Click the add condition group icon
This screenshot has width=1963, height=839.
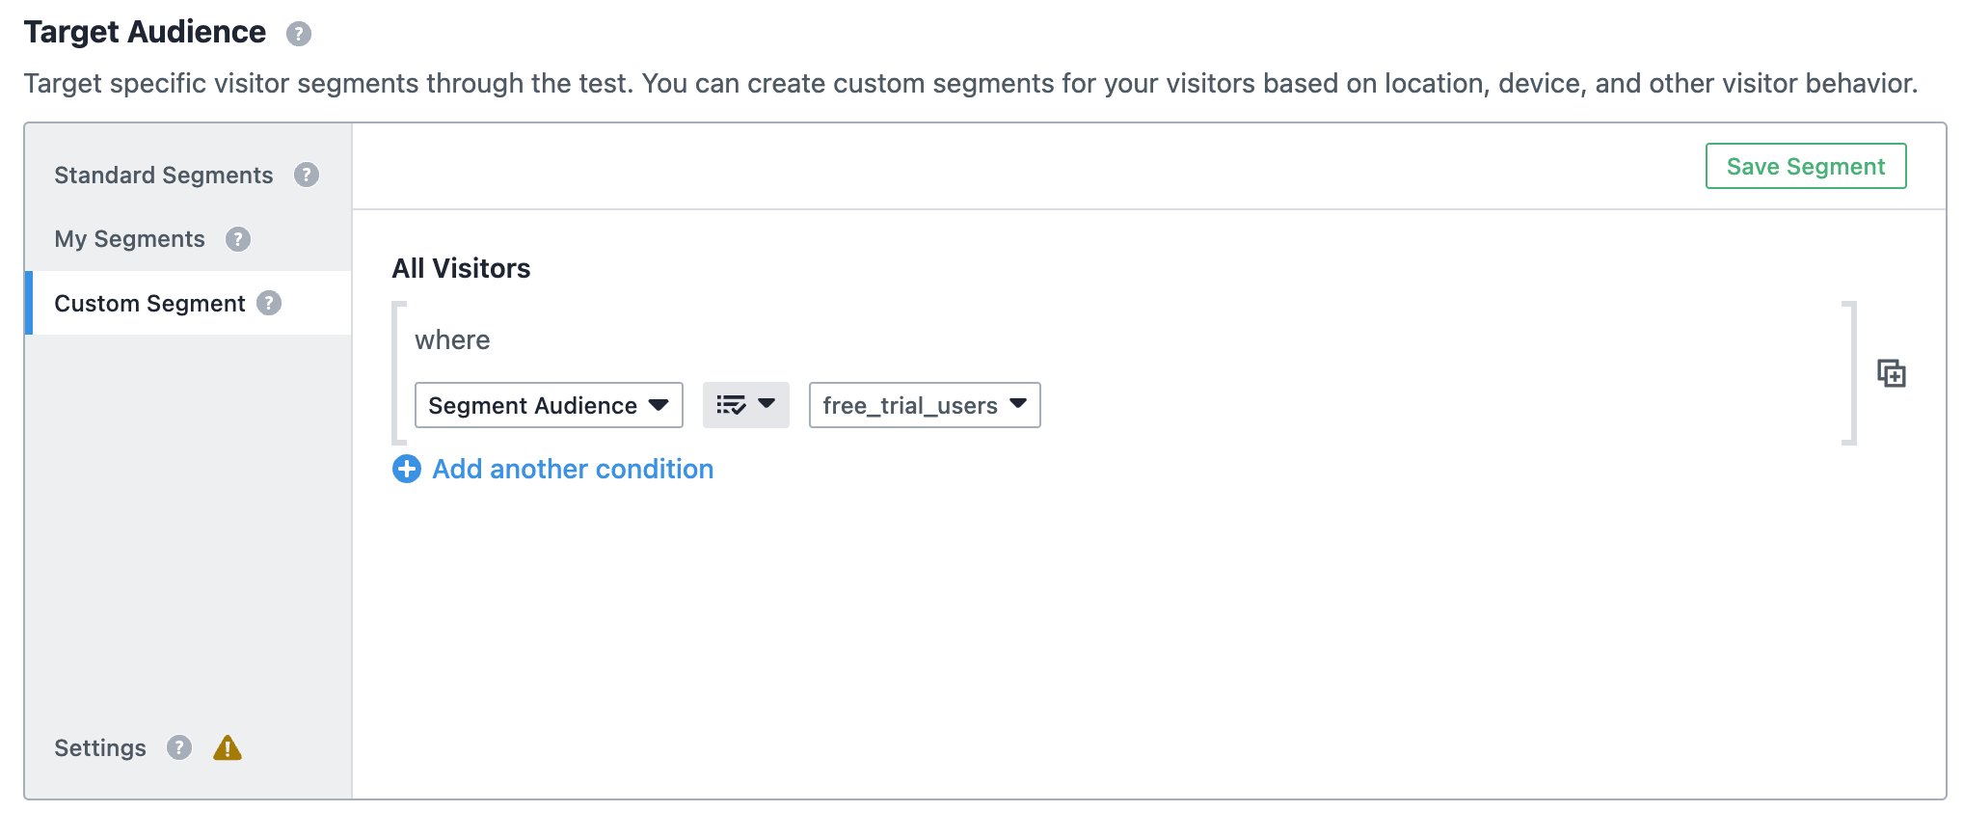pyautogui.click(x=1892, y=373)
